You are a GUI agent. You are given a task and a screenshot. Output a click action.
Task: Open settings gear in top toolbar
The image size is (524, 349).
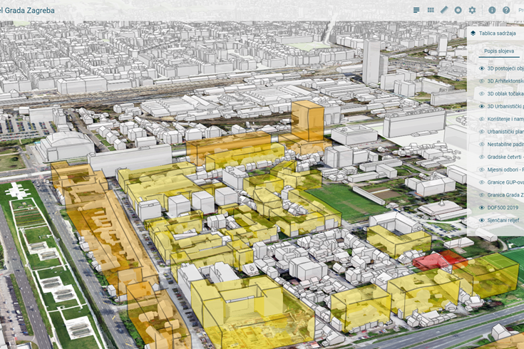[x=472, y=10]
